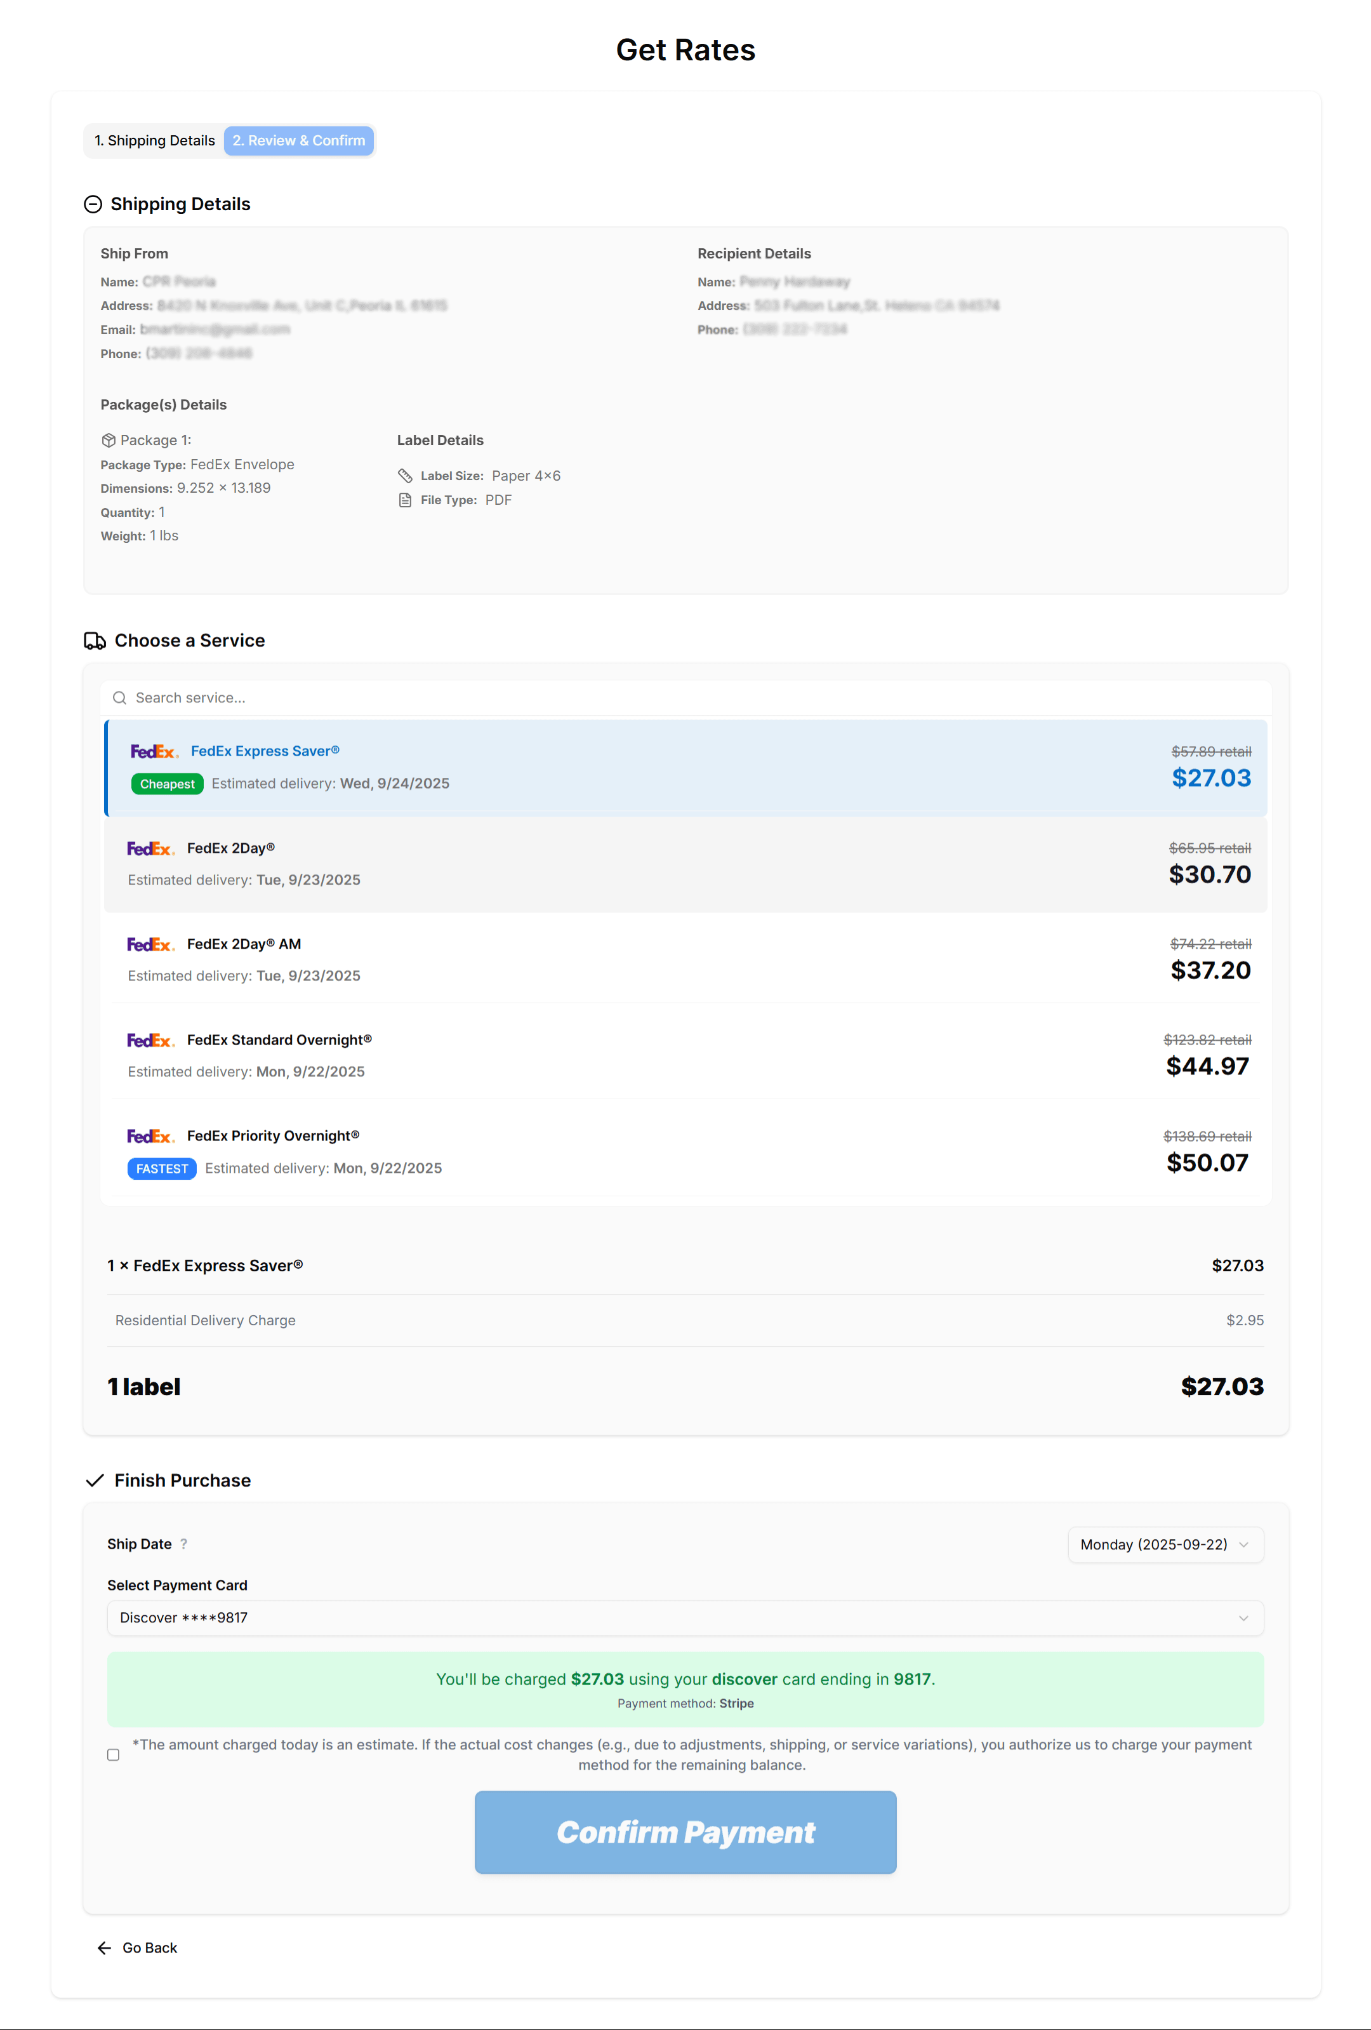Select the FedEx 2Day service option
Image resolution: width=1371 pixels, height=2030 pixels.
click(x=685, y=864)
